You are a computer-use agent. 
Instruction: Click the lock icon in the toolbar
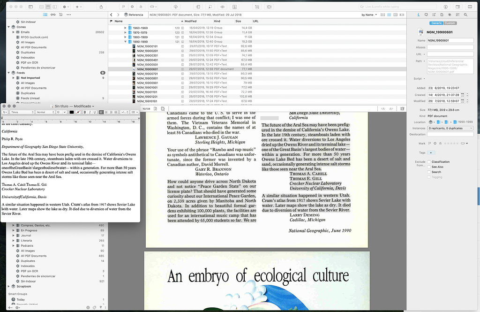pyautogui.click(x=141, y=7)
